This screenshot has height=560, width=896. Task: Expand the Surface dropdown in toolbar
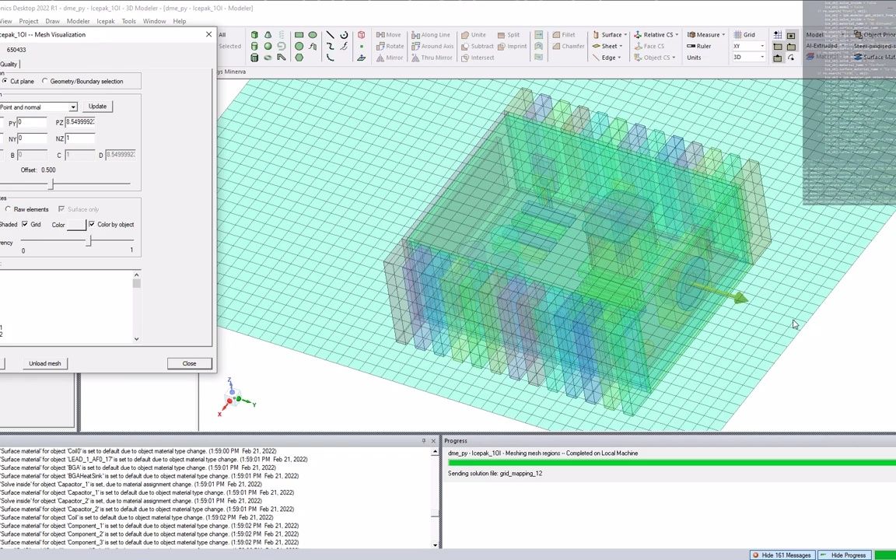(x=626, y=35)
